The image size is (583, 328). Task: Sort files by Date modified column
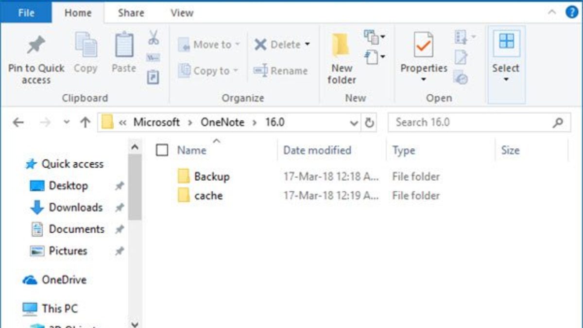click(317, 151)
